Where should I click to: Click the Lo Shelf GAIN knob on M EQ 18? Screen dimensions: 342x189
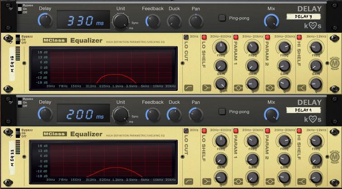click(x=221, y=66)
